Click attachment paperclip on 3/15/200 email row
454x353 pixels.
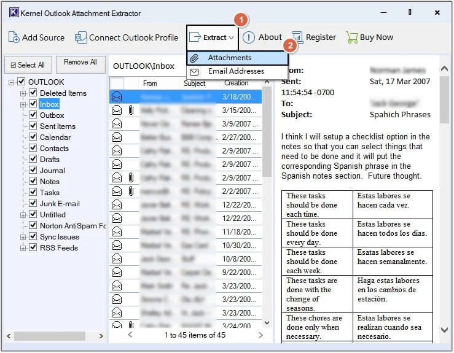coord(131,111)
